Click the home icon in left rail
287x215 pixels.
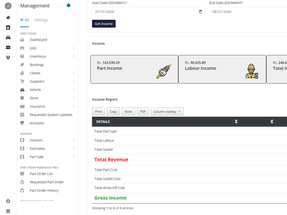coord(8,17)
